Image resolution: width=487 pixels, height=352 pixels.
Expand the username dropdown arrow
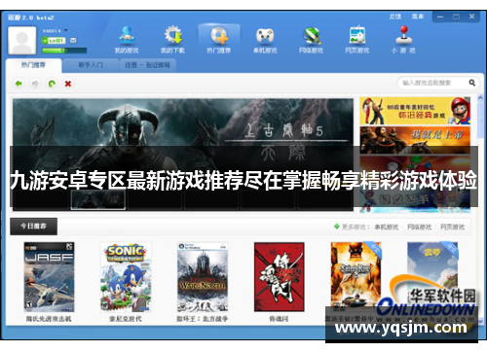pyautogui.click(x=66, y=30)
